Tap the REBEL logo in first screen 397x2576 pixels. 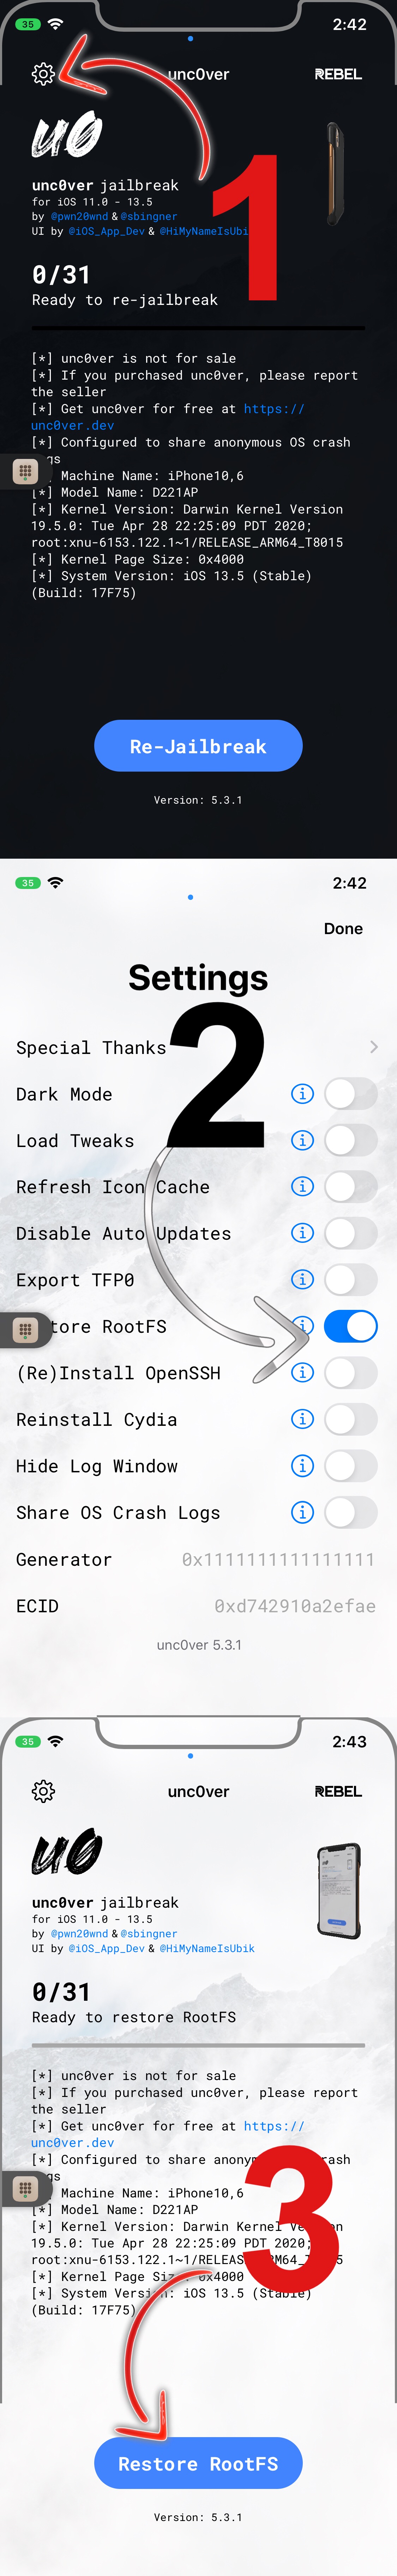338,74
